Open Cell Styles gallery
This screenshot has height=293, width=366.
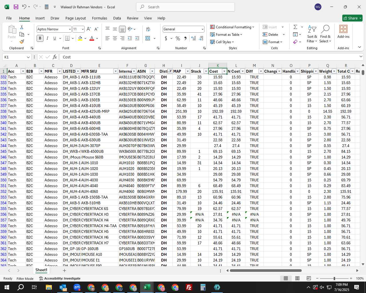[x=222, y=42]
